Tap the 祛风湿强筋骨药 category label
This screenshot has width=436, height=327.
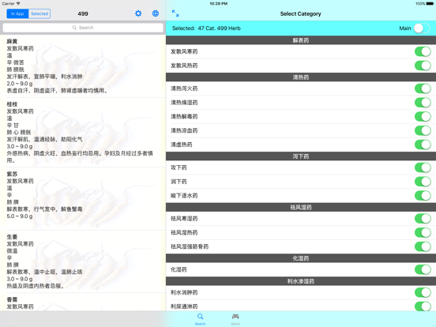190,246
